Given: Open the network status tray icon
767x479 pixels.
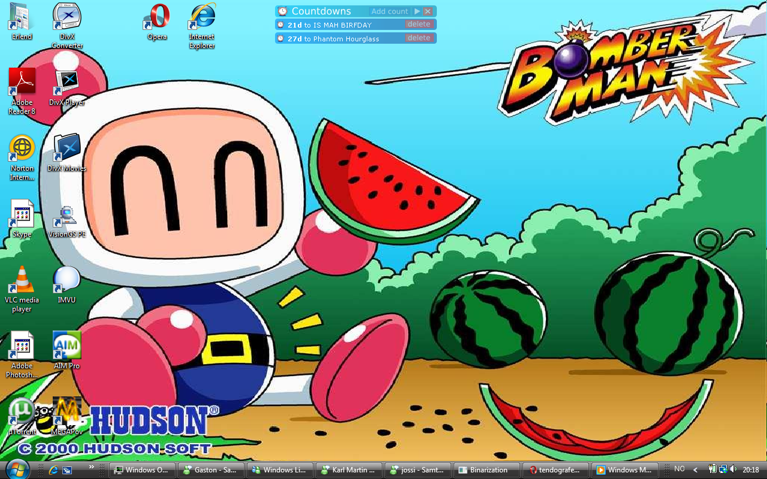Looking at the screenshot, I should coord(723,469).
